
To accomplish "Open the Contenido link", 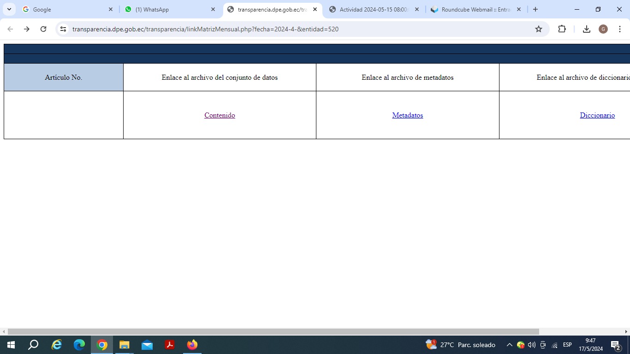I will 220,115.
